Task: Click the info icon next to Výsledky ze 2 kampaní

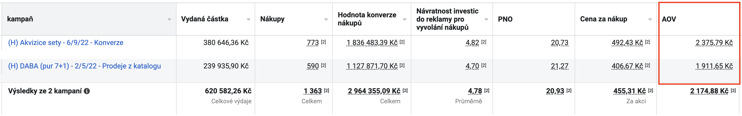Action: [x=87, y=91]
